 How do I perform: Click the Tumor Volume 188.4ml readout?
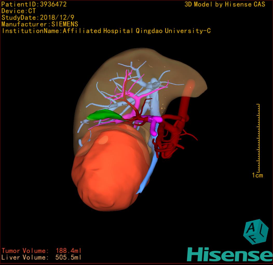coord(42,251)
